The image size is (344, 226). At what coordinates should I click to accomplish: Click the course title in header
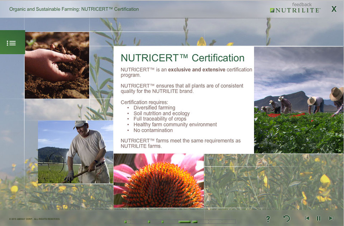point(74,9)
